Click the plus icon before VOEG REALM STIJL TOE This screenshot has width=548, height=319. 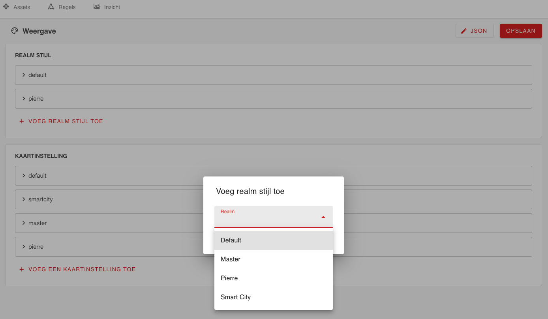pos(21,121)
